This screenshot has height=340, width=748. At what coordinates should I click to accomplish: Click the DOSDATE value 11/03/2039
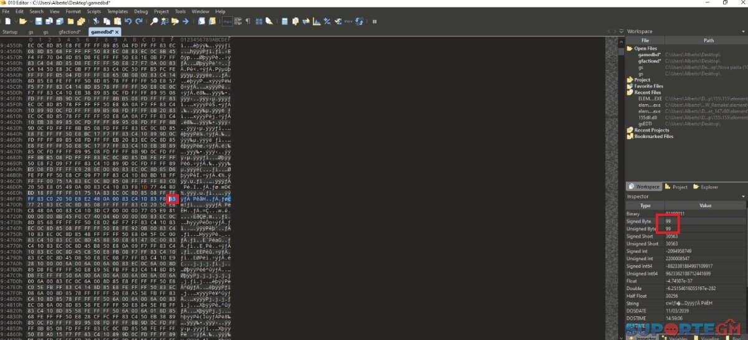pyautogui.click(x=677, y=311)
